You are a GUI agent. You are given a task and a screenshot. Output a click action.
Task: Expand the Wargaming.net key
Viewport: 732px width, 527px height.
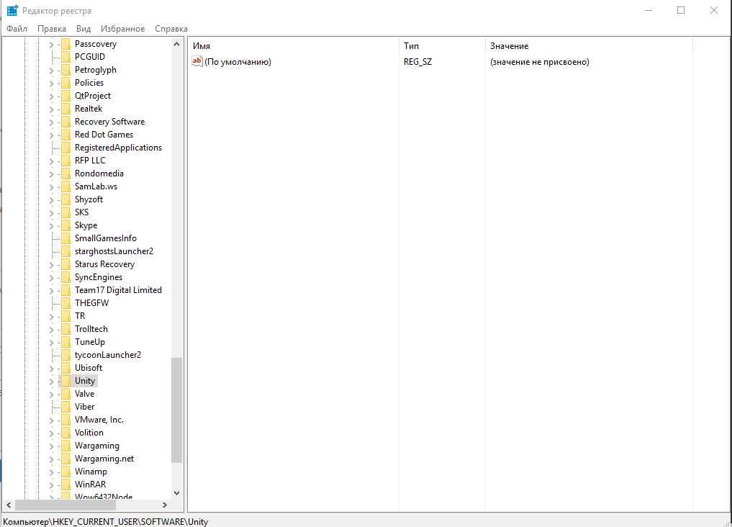[51, 459]
